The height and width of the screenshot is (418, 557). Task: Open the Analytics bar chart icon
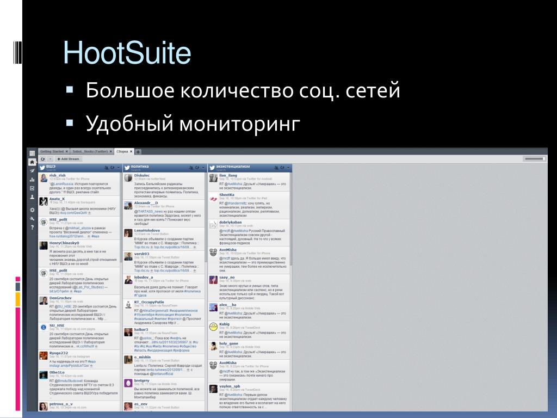point(32,180)
